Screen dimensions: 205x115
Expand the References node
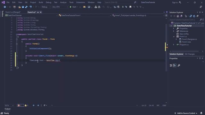point(174,31)
